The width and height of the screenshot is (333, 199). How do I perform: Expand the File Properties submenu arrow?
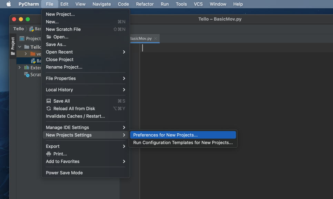point(124,78)
